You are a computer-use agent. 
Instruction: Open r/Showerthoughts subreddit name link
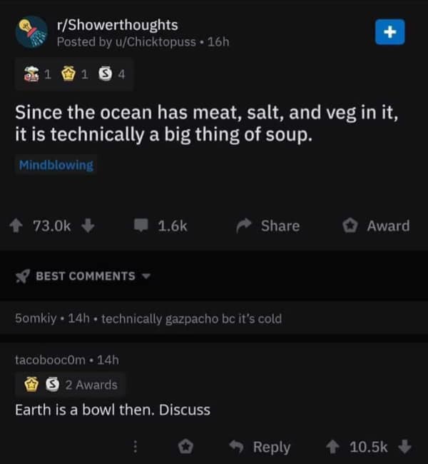118,26
